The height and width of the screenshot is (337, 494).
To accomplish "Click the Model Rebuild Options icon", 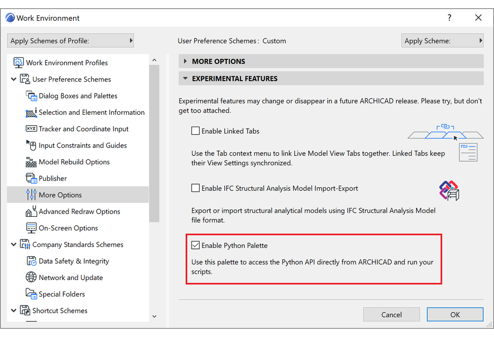I will point(31,162).
